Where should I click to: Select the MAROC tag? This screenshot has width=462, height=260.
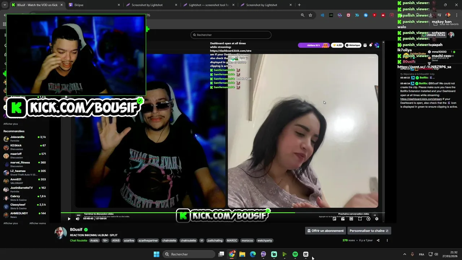(232, 240)
